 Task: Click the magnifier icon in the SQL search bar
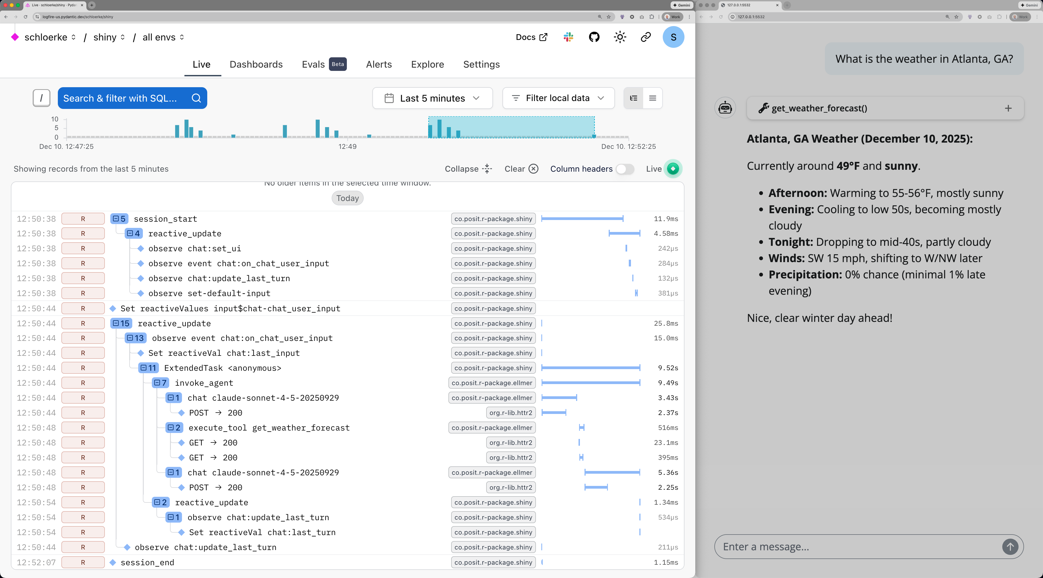click(196, 98)
